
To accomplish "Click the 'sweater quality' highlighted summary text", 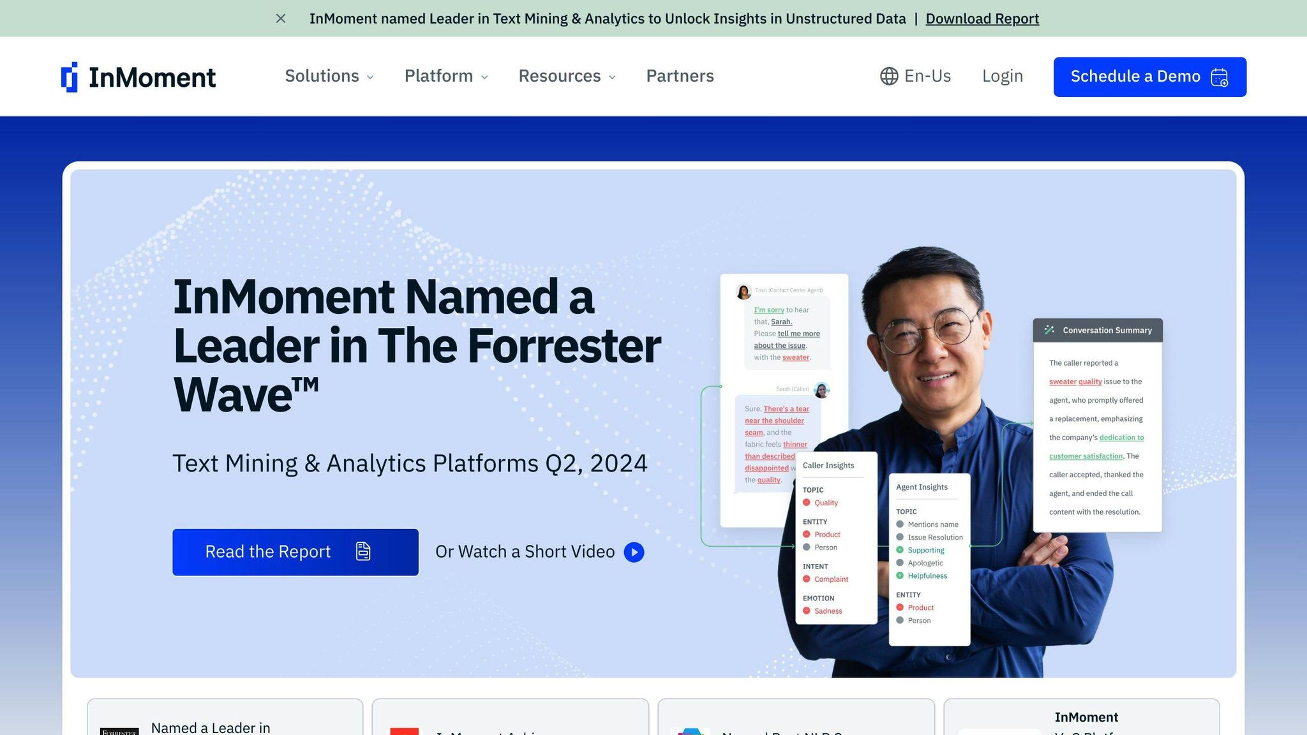I will 1075,382.
